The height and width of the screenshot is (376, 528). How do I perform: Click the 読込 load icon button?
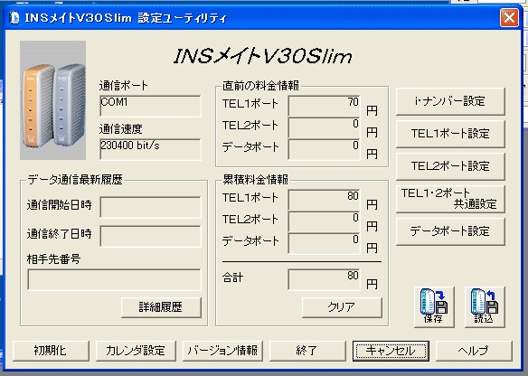(x=485, y=306)
